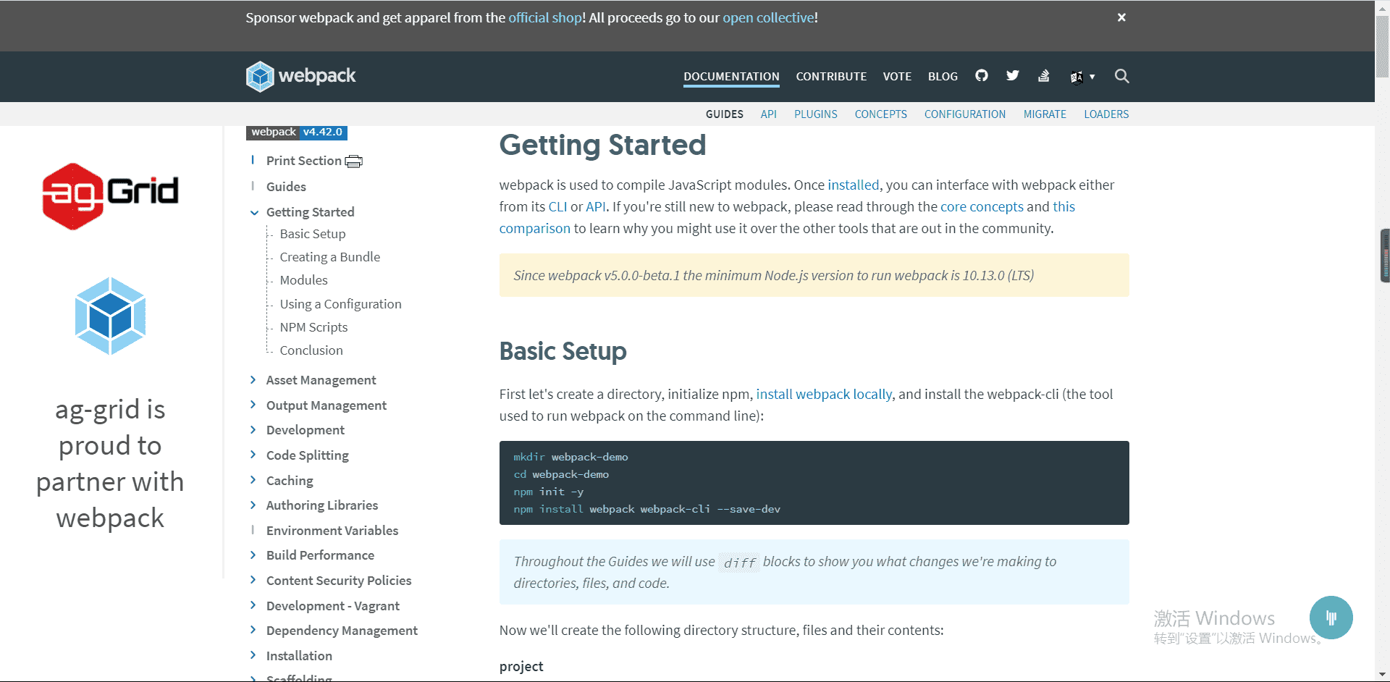The height and width of the screenshot is (682, 1390).
Task: Open the Creating a Bundle sidebar link
Action: click(329, 257)
